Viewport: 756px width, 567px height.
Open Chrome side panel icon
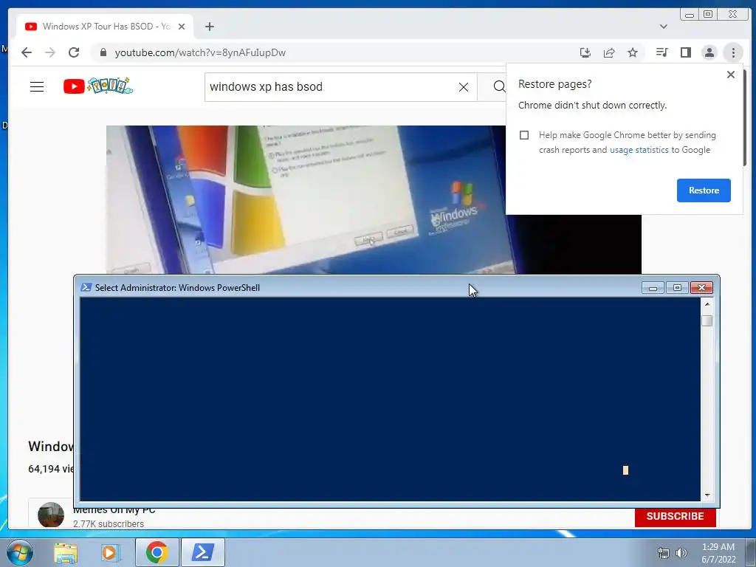[686, 52]
